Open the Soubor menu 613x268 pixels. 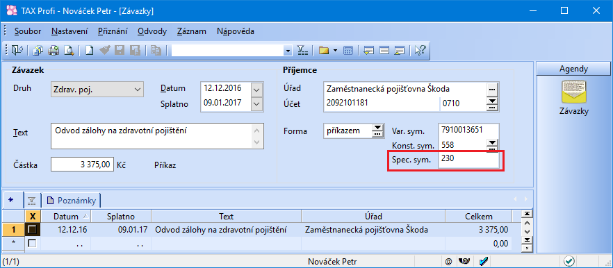pyautogui.click(x=28, y=31)
